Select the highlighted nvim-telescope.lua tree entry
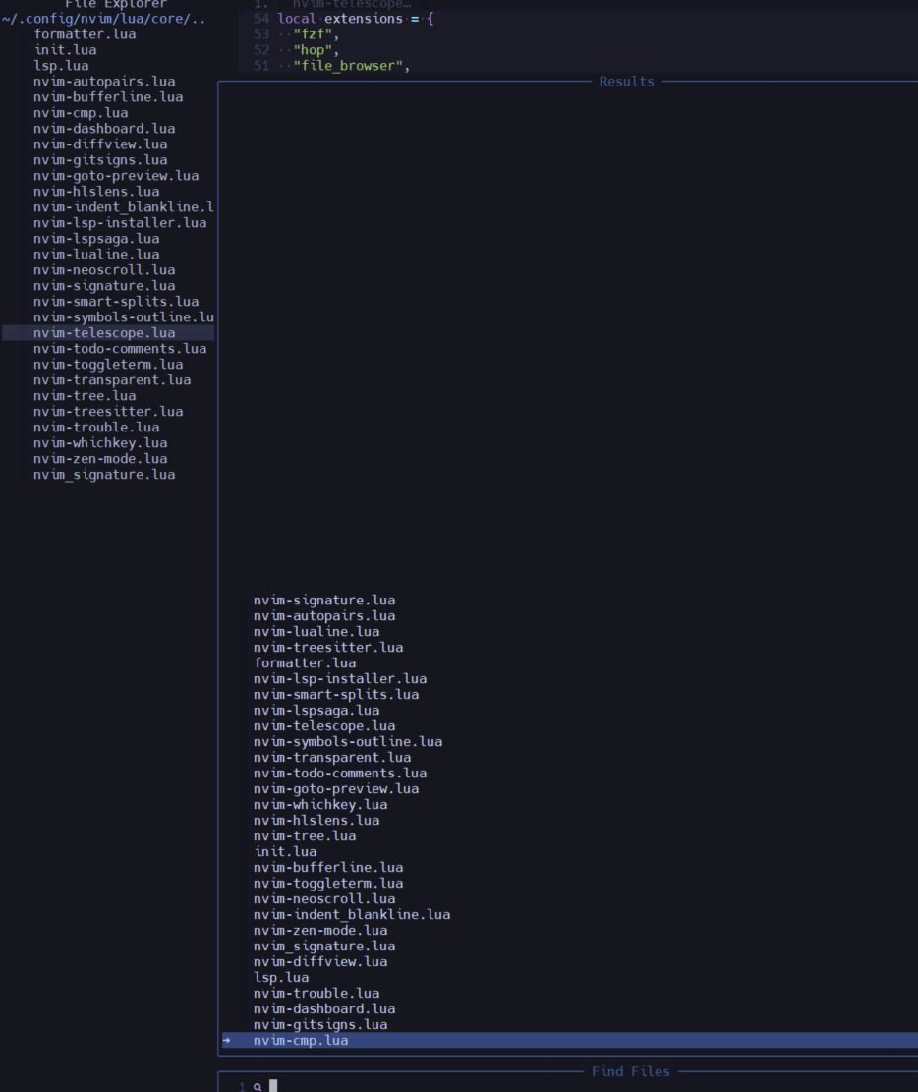 (x=104, y=332)
